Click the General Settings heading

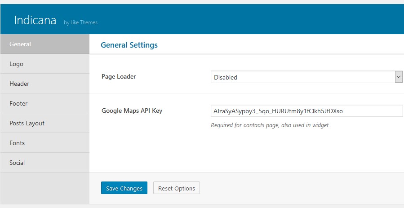pos(129,45)
